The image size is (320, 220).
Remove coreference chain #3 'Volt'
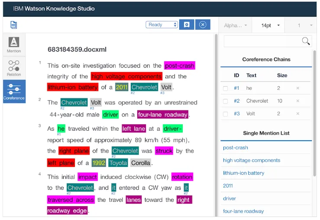point(298,113)
